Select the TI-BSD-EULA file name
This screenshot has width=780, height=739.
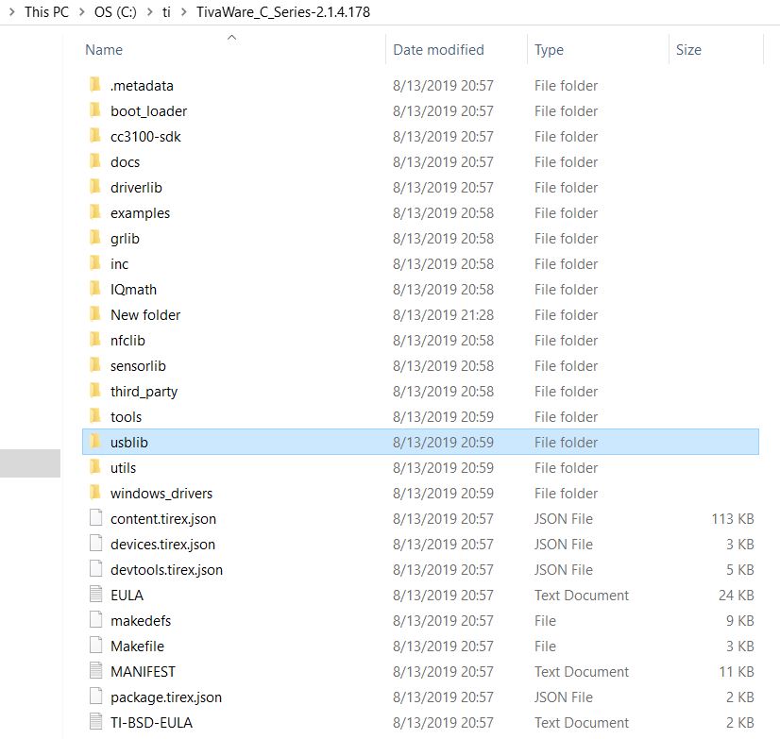(x=151, y=723)
